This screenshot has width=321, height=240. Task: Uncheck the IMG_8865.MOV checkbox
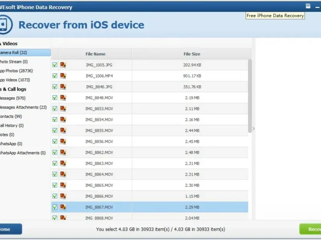pos(55,185)
